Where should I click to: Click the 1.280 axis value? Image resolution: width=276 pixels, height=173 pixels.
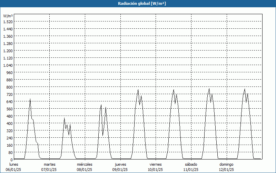click(x=8, y=44)
